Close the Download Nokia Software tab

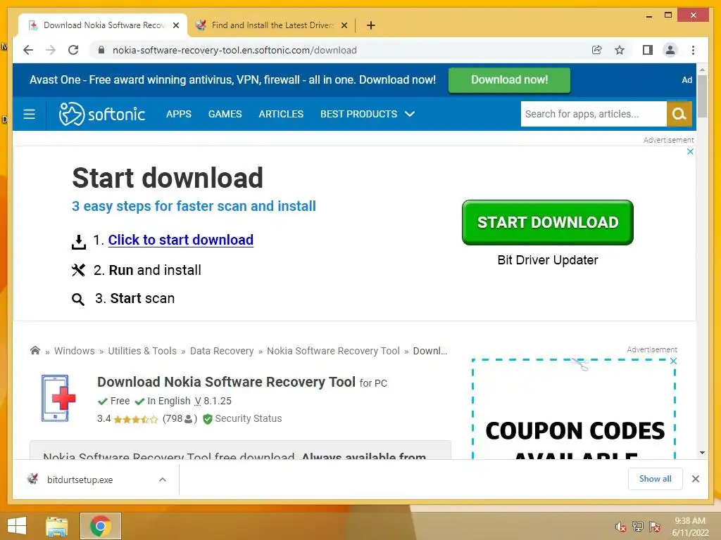pos(175,25)
